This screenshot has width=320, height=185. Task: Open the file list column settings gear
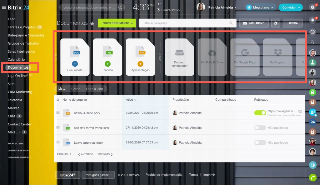[58, 100]
